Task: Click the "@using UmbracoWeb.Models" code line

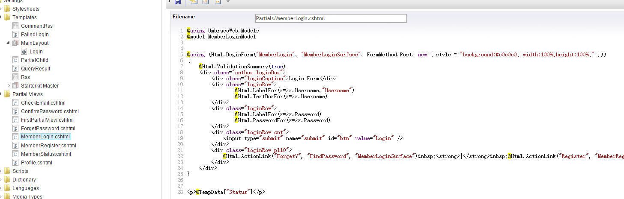Action: 223,31
